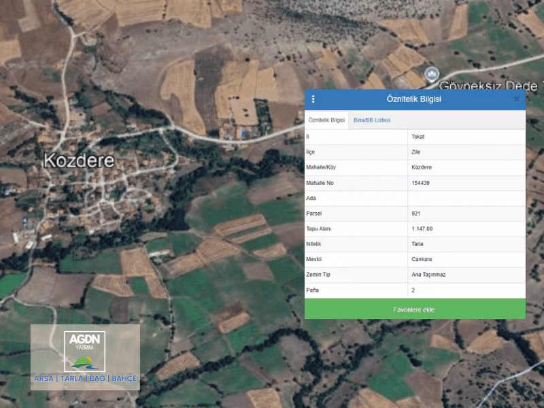This screenshot has width=544, height=408.
Task: Click the Kozdere village label on map
Action: (79, 160)
